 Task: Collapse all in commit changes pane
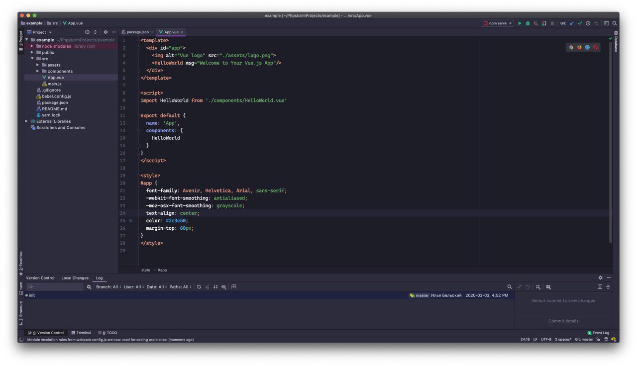pos(608,287)
